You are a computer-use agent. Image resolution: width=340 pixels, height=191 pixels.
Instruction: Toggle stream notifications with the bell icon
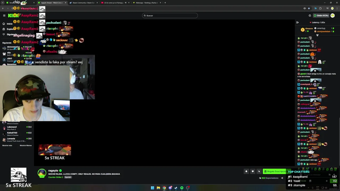pos(246,171)
